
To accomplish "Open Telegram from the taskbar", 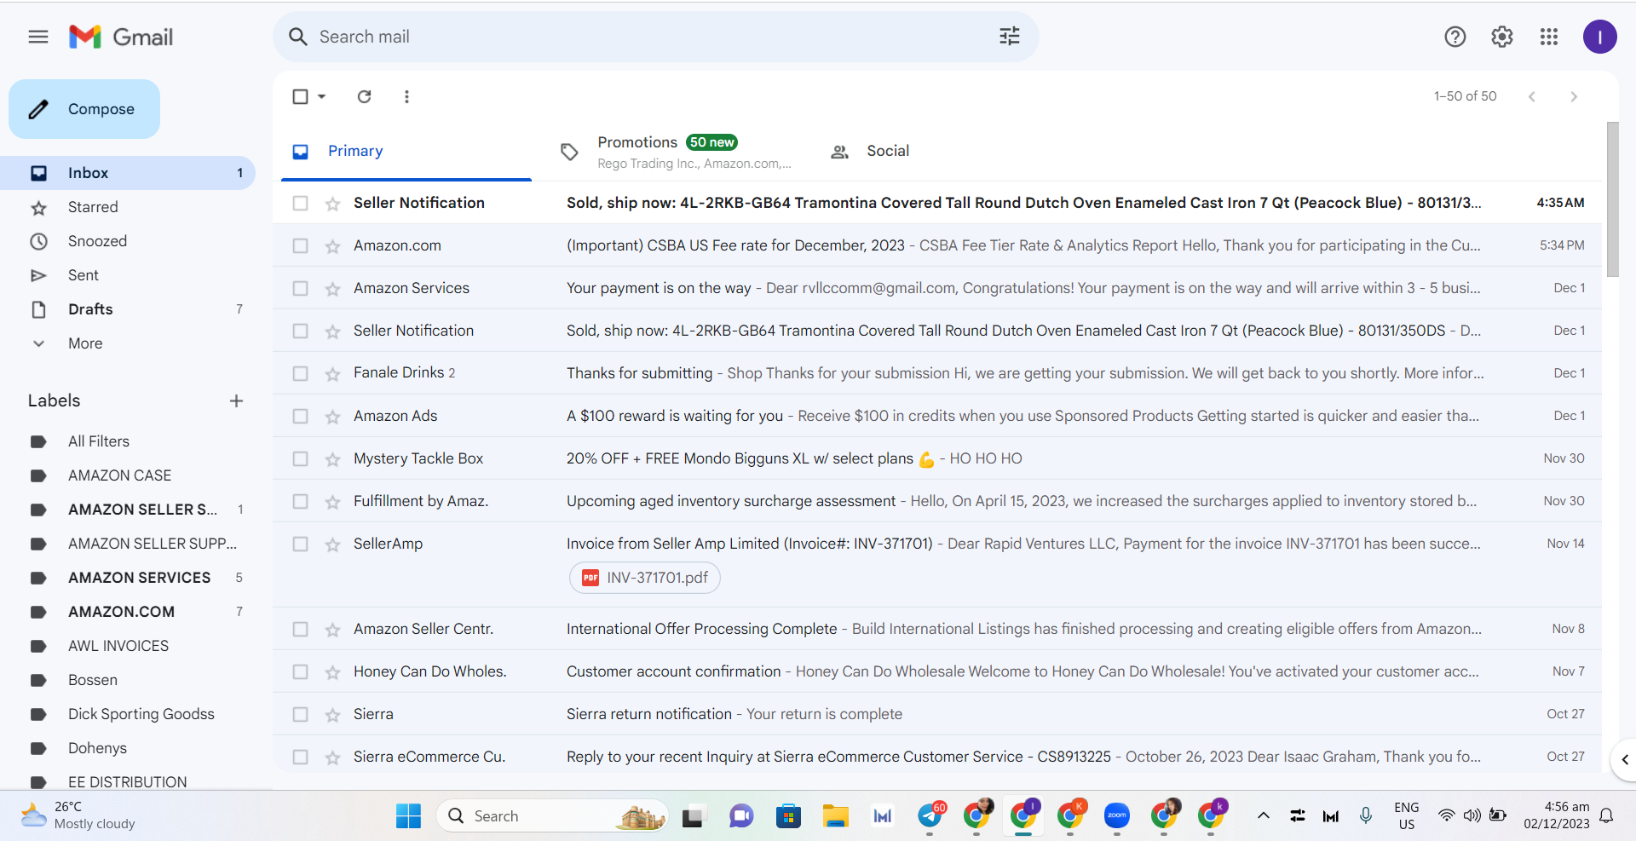I will (930, 815).
